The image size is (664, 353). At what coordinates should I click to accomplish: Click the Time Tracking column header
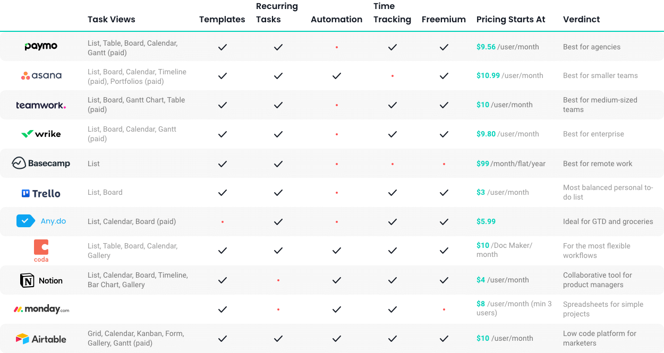click(392, 13)
